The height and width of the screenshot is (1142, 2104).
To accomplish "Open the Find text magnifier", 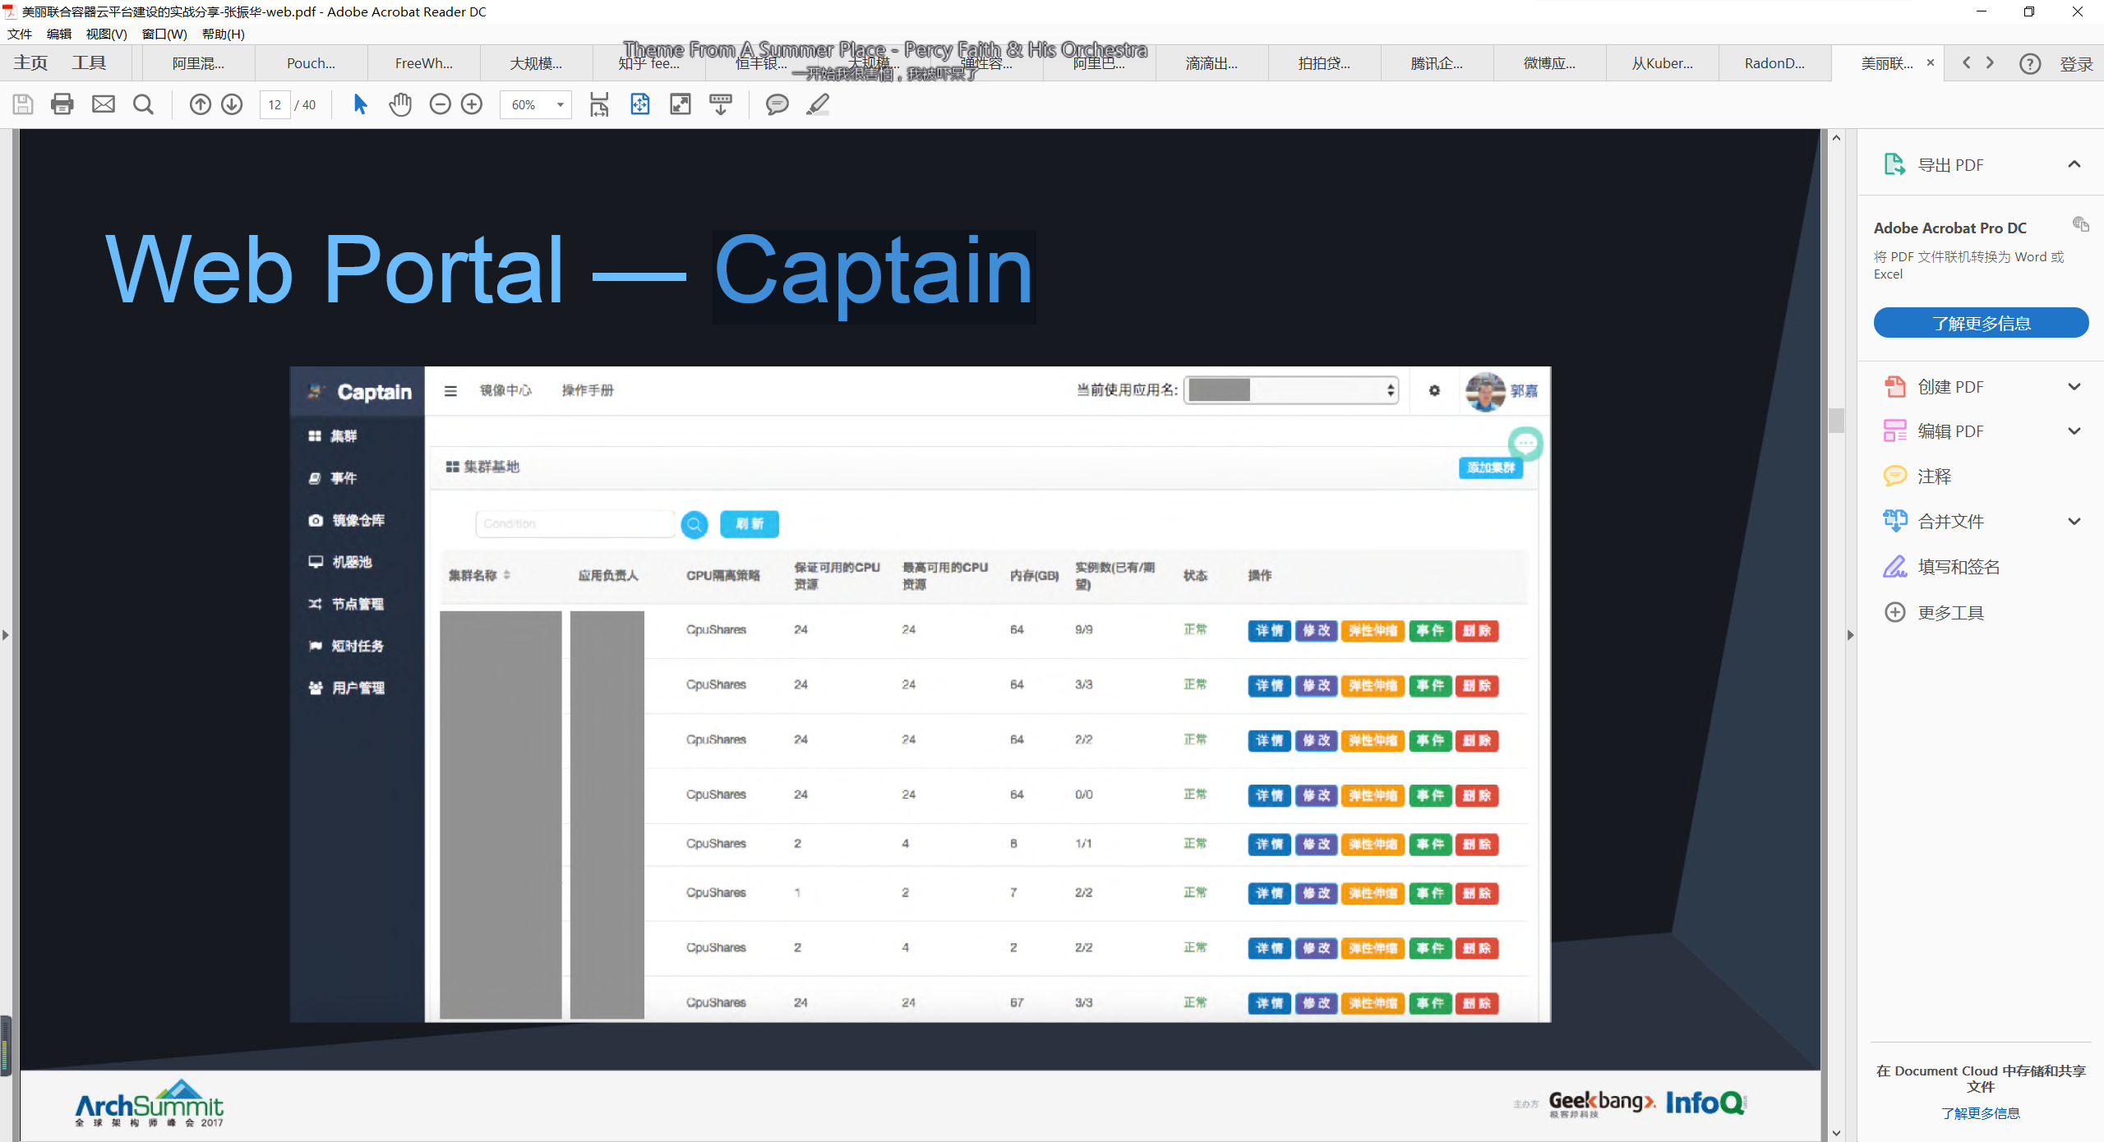I will point(143,104).
